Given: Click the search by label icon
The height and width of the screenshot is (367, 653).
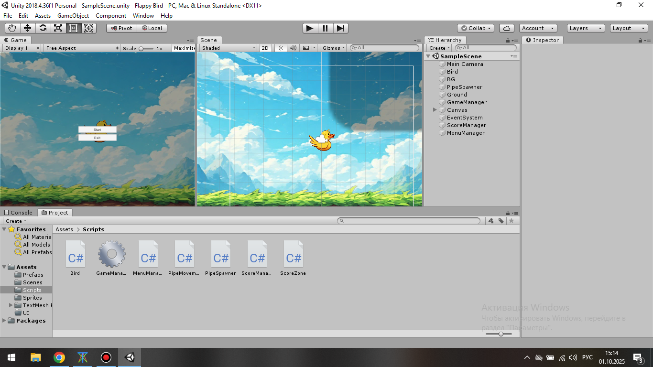Looking at the screenshot, I should 501,221.
